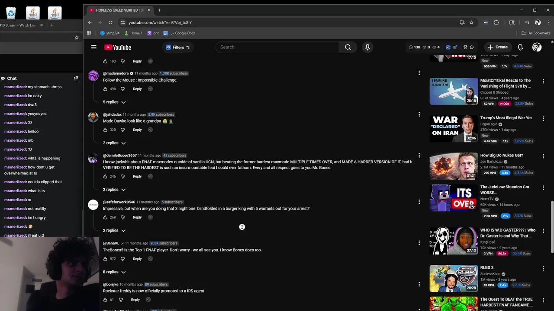Open Home 1 bookmark
The image size is (554, 311).
[x=133, y=33]
